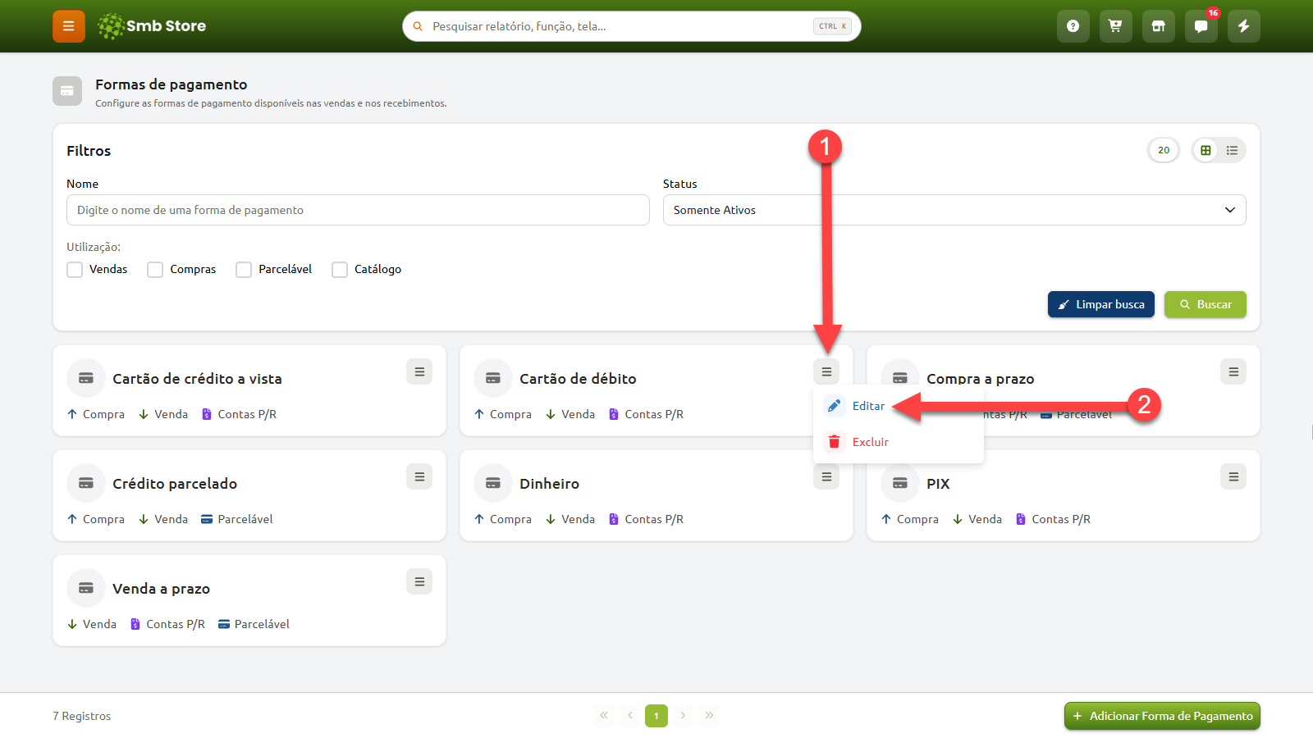This screenshot has width=1313, height=738.
Task: Open menu for Dinheiro card
Action: [826, 476]
